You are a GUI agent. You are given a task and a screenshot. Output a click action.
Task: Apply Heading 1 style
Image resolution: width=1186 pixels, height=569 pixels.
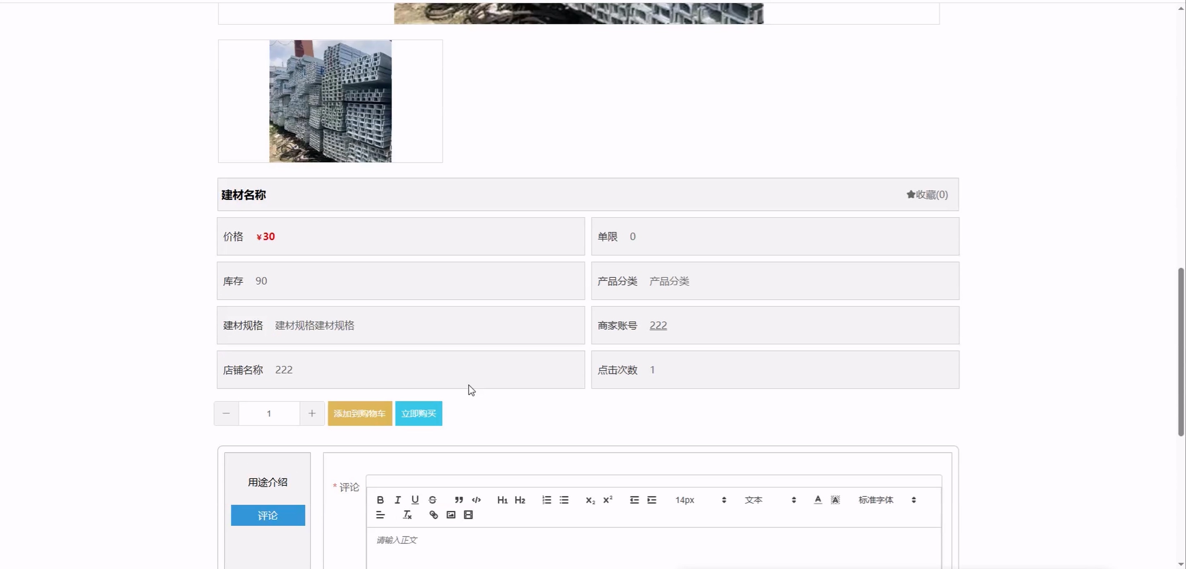[502, 500]
